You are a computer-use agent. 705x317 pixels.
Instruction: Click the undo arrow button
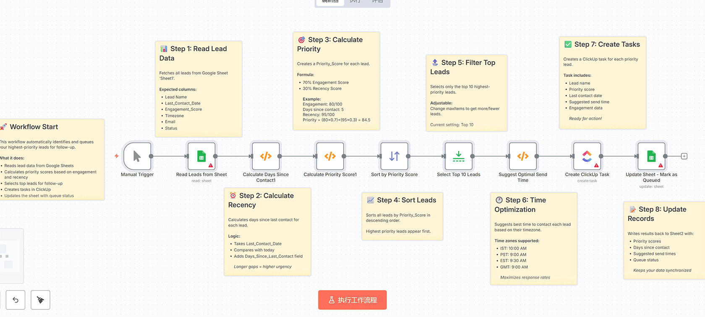(x=16, y=300)
